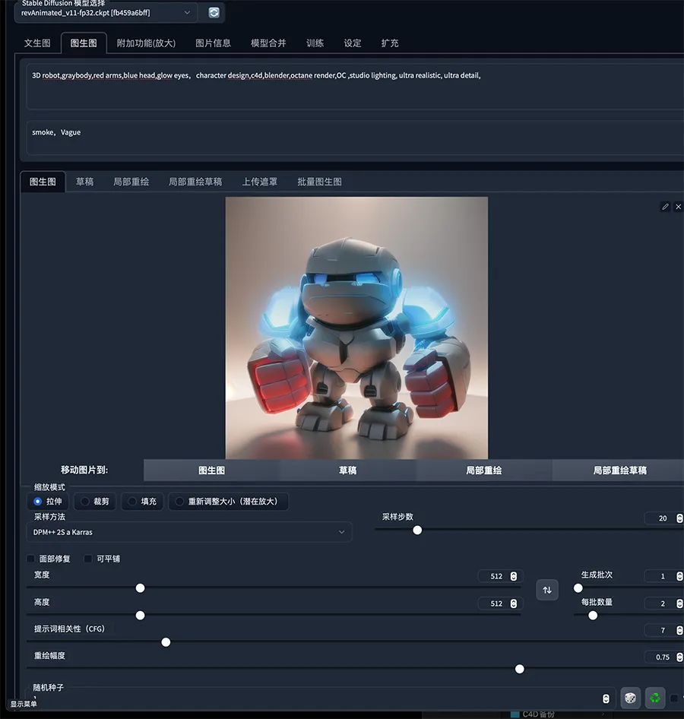Screen dimensions: 684x719
Task: Send image to 草稿 button
Action: coord(347,470)
